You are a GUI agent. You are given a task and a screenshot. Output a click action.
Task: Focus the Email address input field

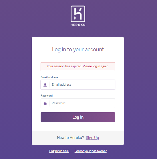78,85
